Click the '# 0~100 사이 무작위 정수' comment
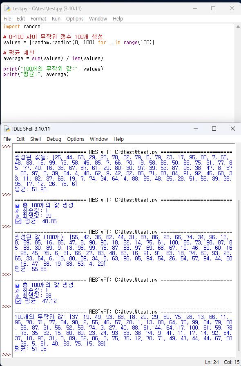241x366 pixels. pos(53,37)
